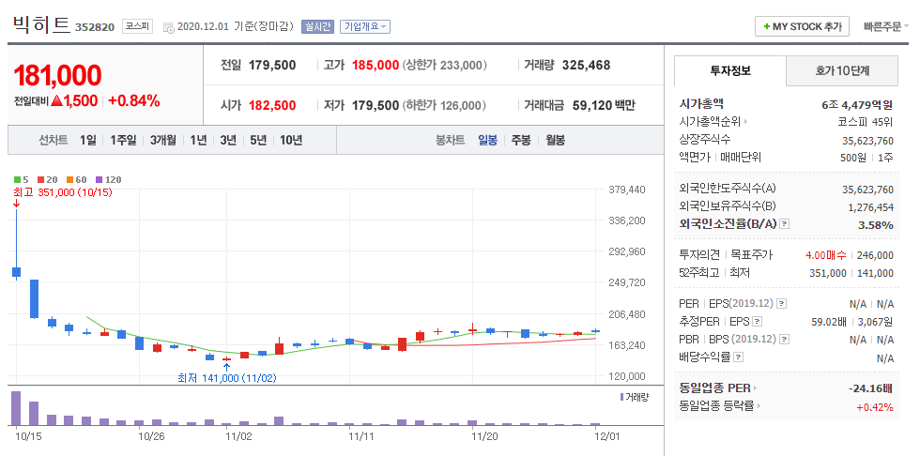Click the MY STOCK 추가 button

[x=802, y=27]
